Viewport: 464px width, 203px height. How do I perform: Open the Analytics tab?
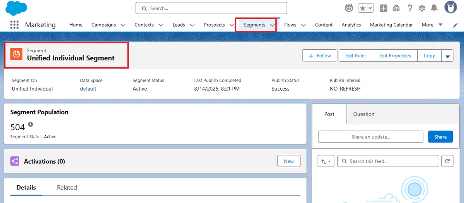tap(351, 25)
